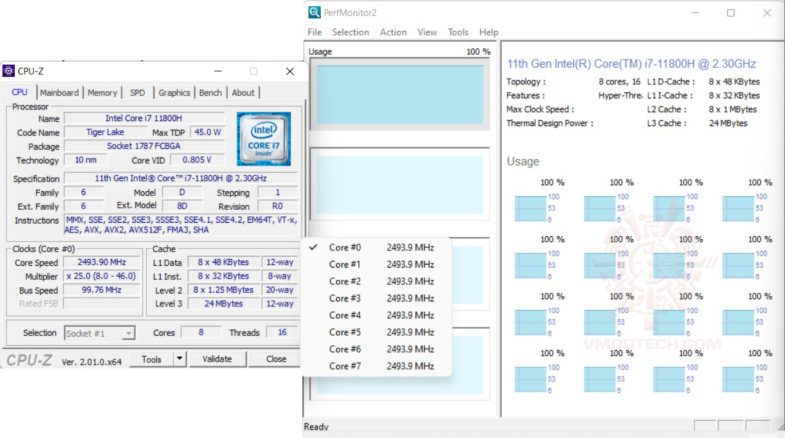Image resolution: width=785 pixels, height=438 pixels.
Task: Open the About tab
Action: 243,93
